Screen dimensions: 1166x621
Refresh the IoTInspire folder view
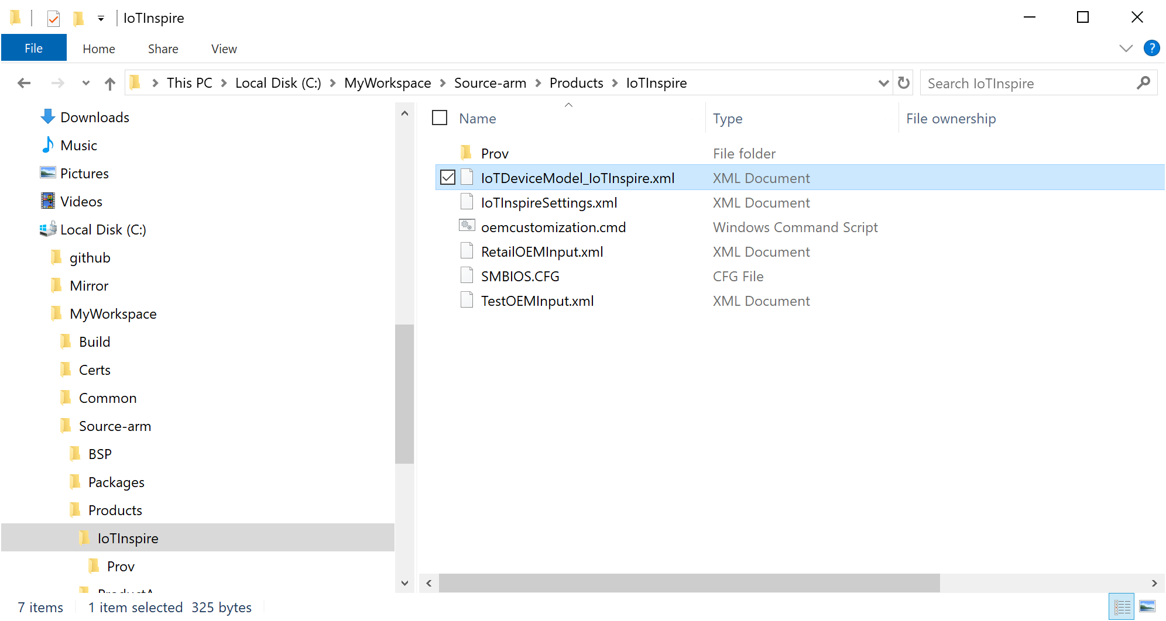click(903, 82)
